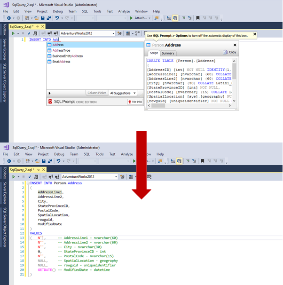Open Analyze menu in top window

[124, 11]
